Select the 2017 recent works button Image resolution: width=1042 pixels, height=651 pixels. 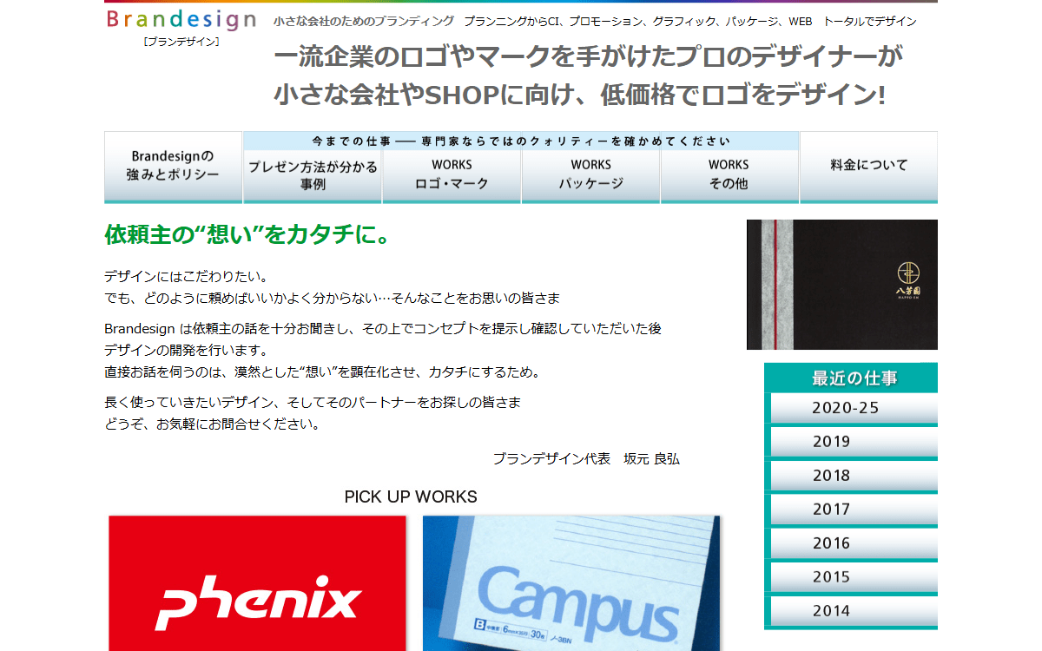point(851,510)
